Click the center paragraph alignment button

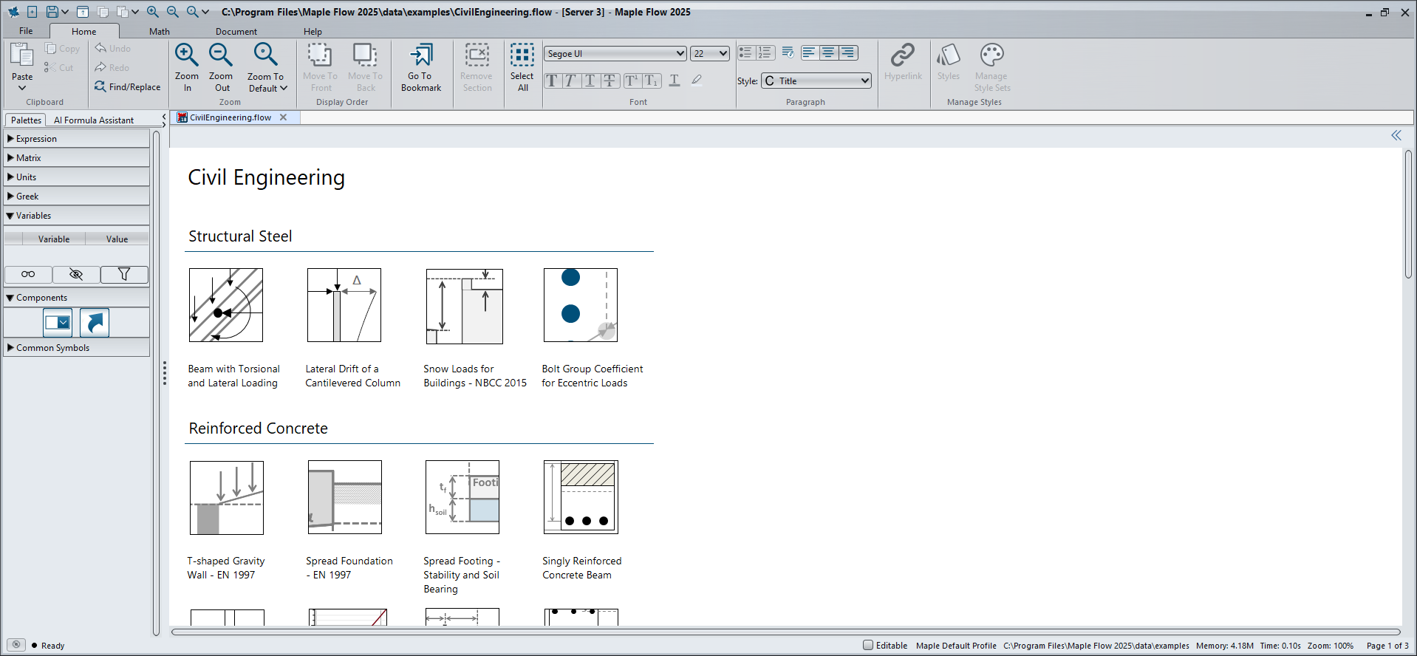pyautogui.click(x=828, y=53)
